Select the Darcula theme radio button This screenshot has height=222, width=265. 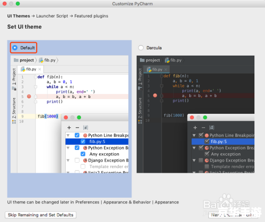[141, 48]
